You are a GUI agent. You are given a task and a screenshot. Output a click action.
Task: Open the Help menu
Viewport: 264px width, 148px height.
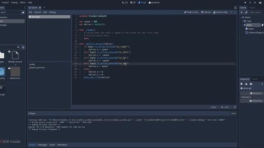click(30, 2)
